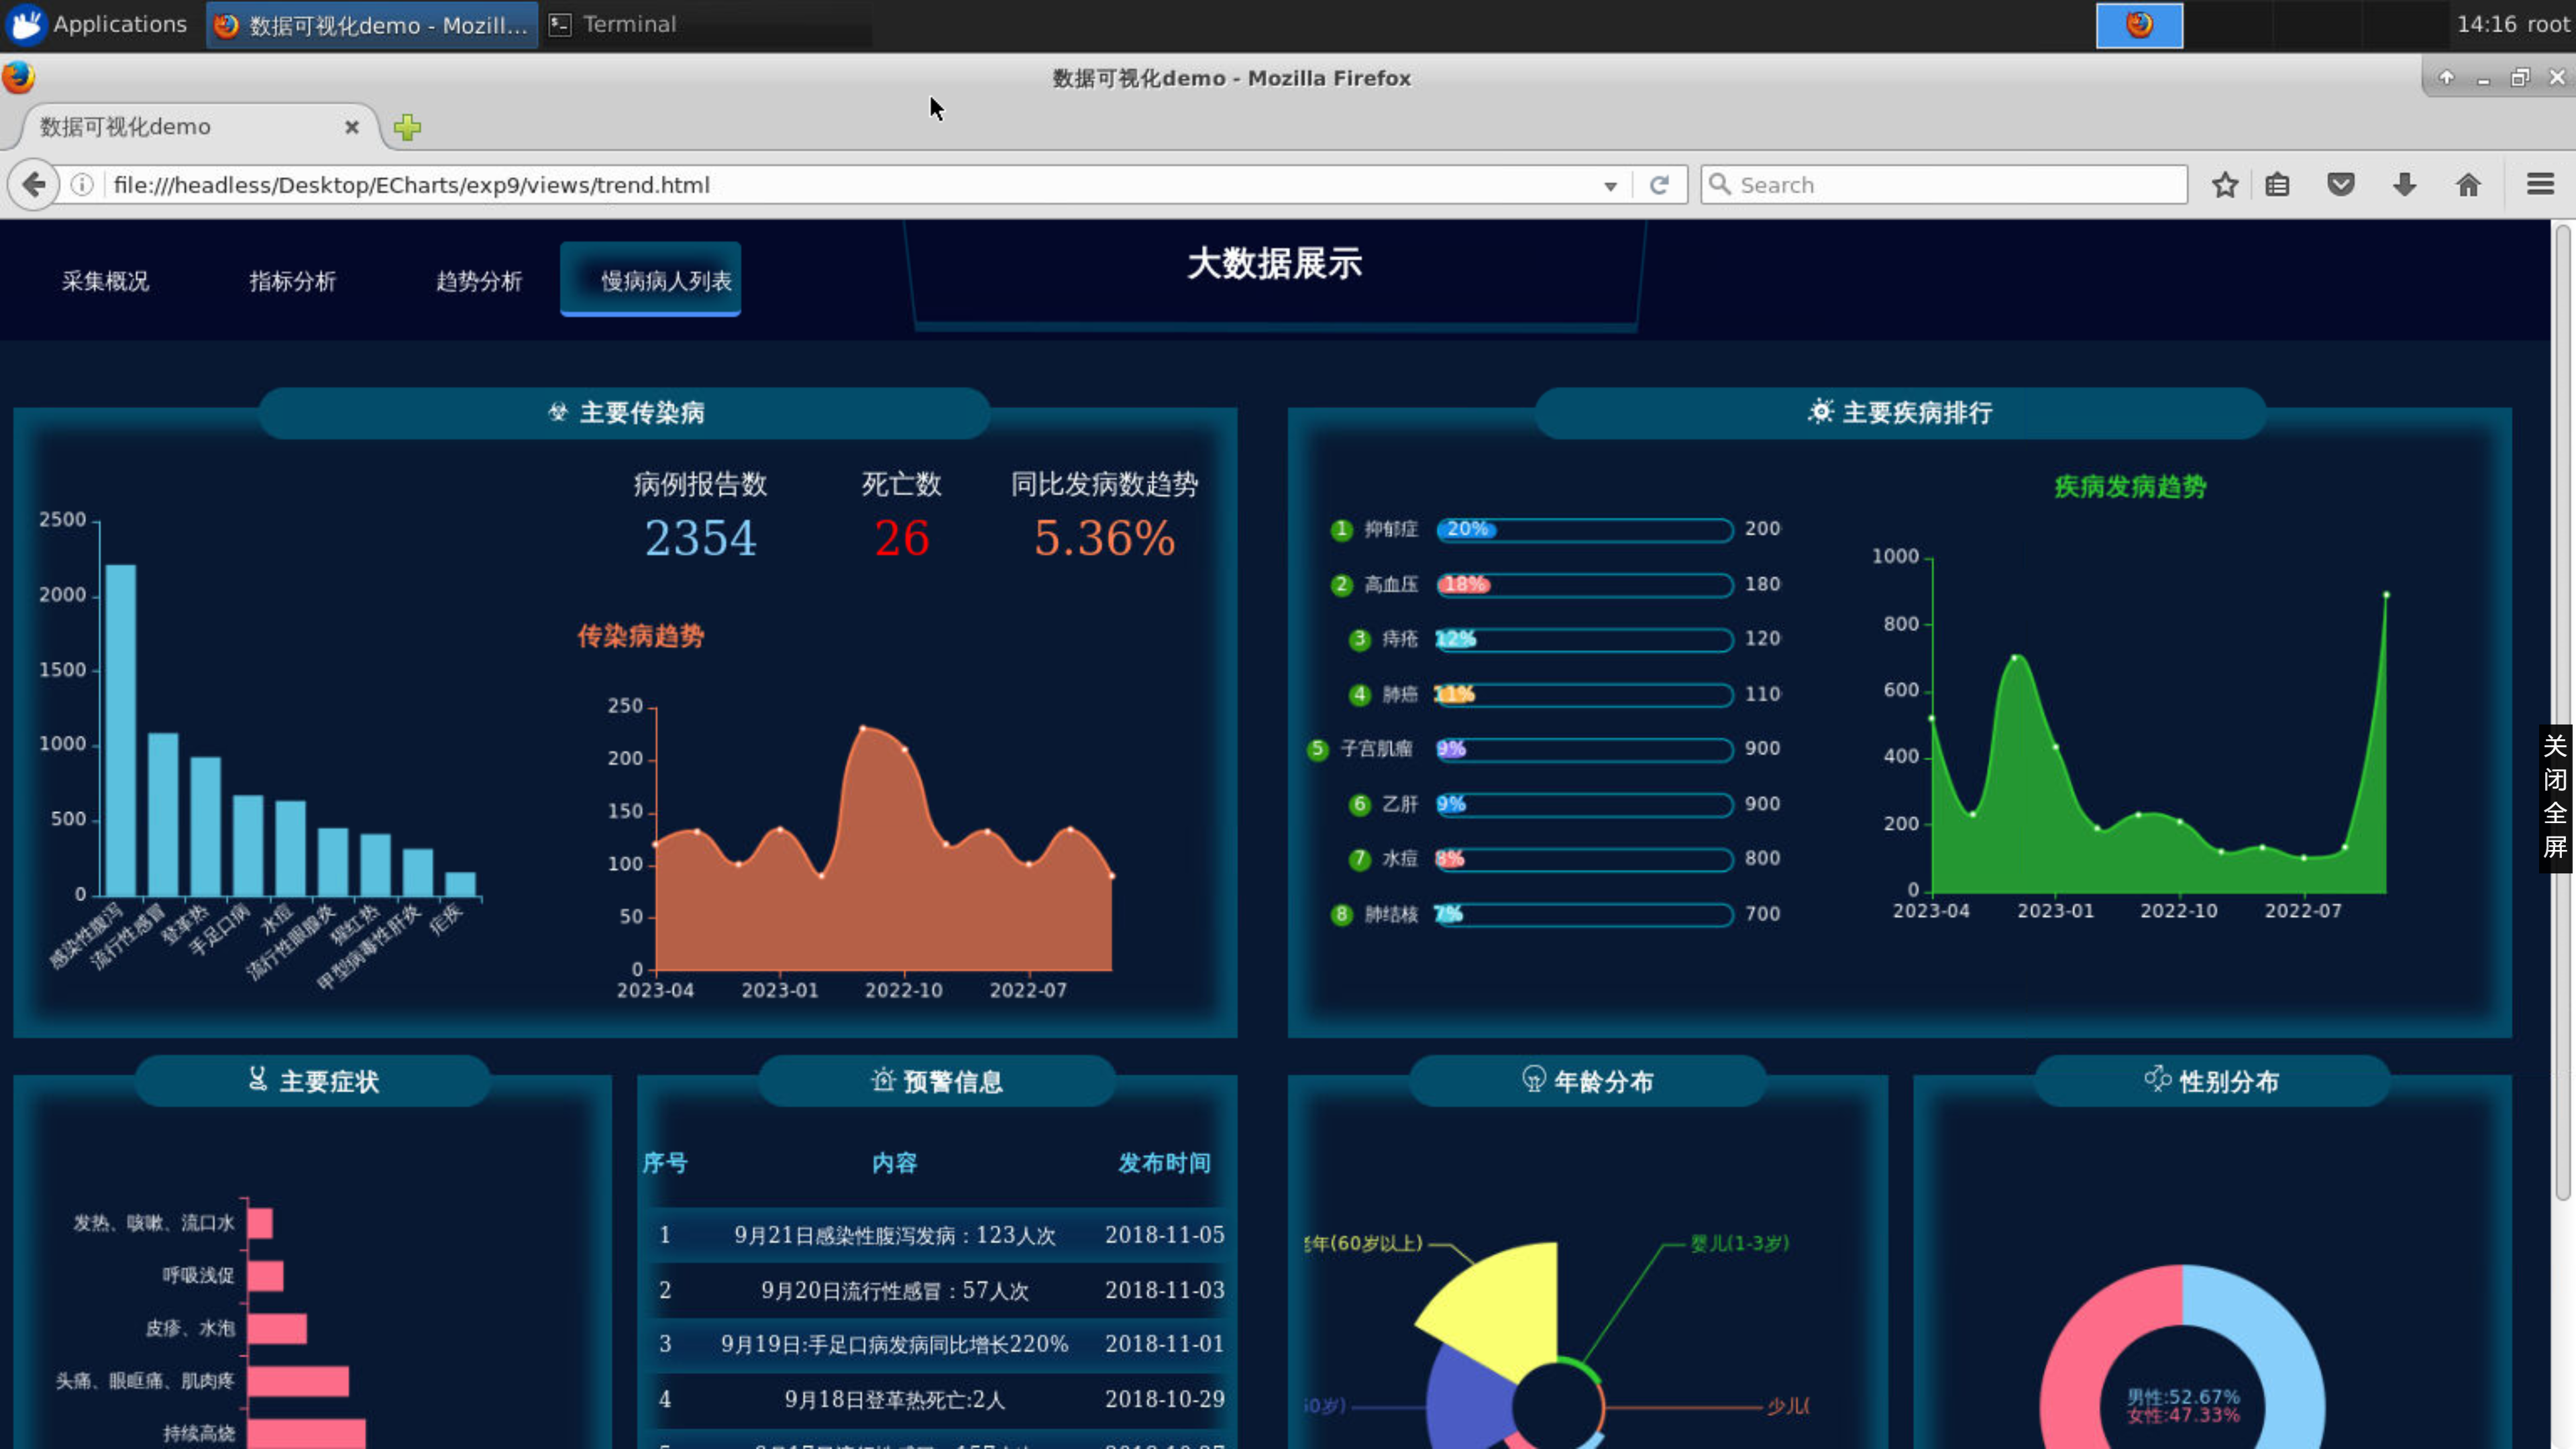Click the 感染性腹泻 tallest bar

click(x=121, y=730)
